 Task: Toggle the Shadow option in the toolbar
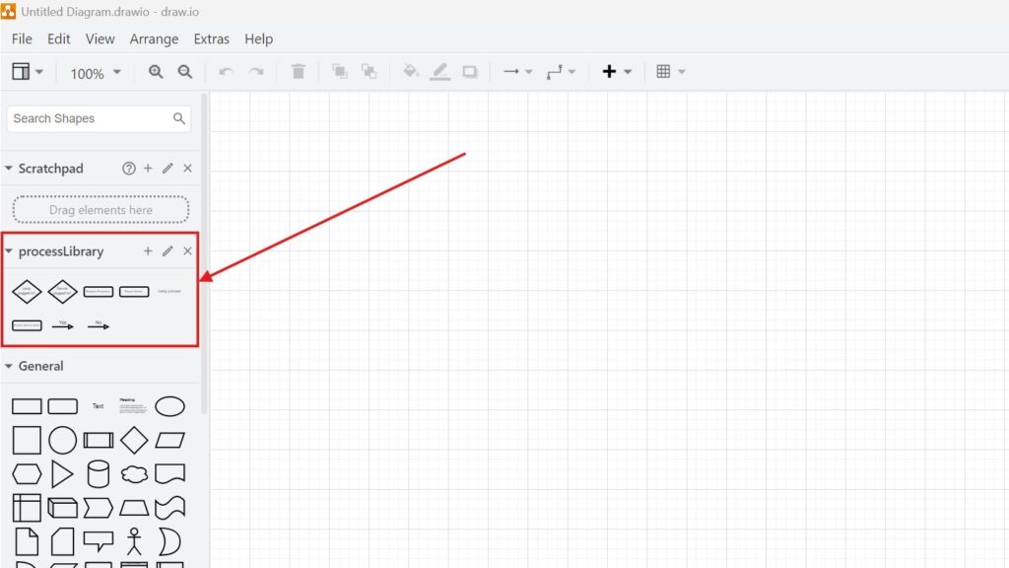(x=471, y=71)
